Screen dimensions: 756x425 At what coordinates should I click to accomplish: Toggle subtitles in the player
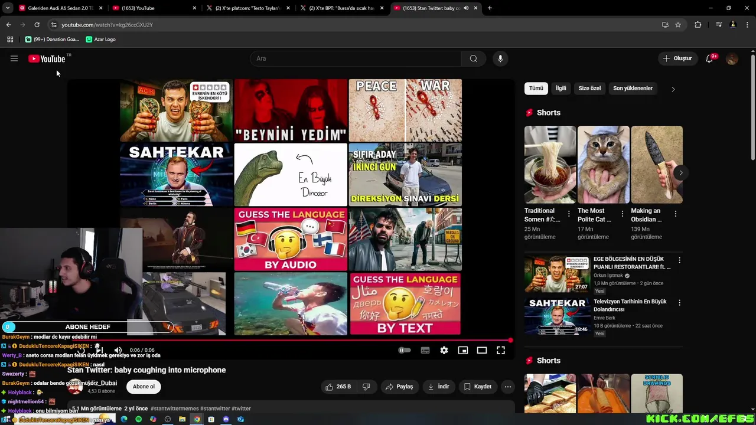(x=425, y=350)
